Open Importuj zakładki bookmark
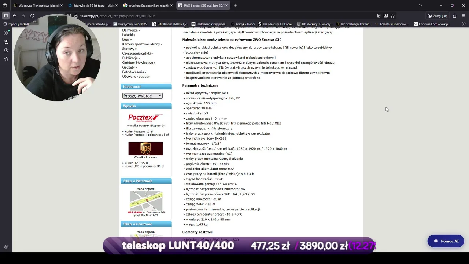Screen dimensions: 469x264 16,24
